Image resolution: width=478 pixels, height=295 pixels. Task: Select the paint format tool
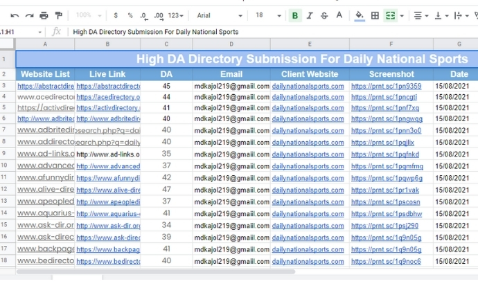[58, 15]
